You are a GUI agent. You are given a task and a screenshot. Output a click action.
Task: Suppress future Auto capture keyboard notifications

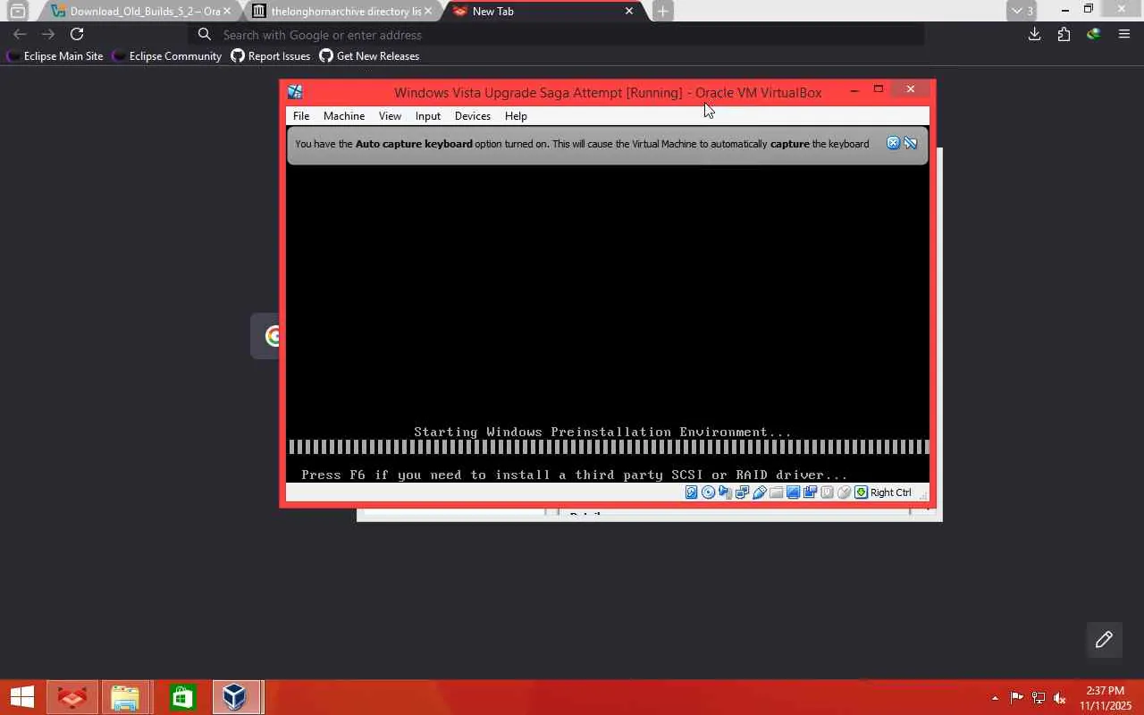(911, 143)
